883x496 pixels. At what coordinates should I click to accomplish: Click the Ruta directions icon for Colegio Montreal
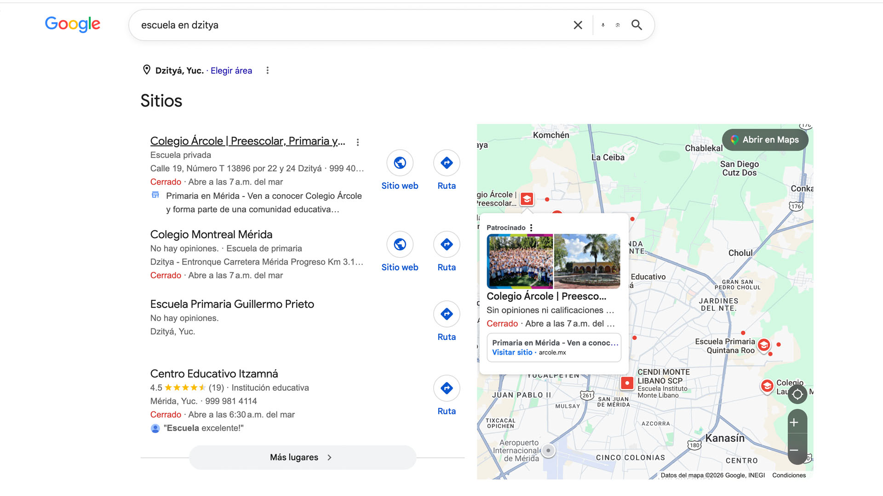click(447, 244)
